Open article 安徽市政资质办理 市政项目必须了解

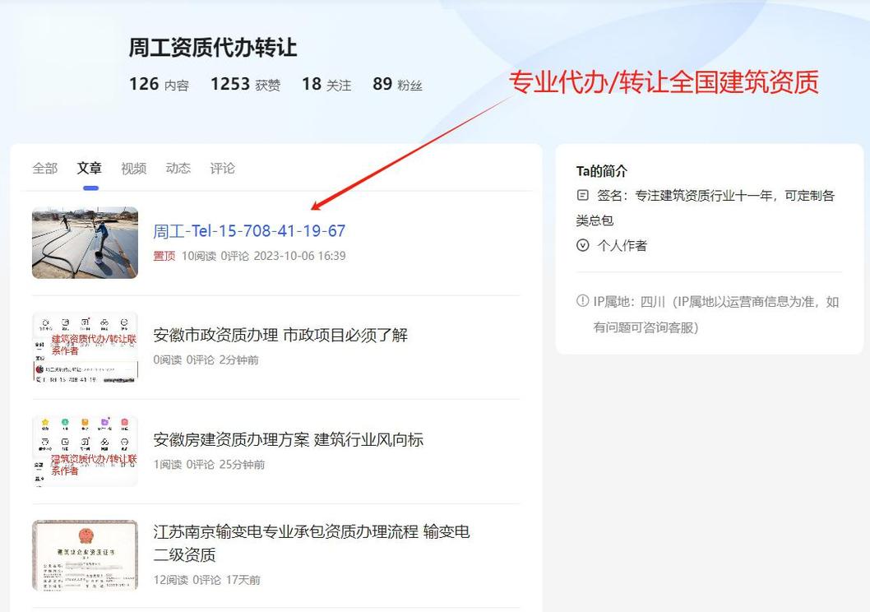(280, 335)
